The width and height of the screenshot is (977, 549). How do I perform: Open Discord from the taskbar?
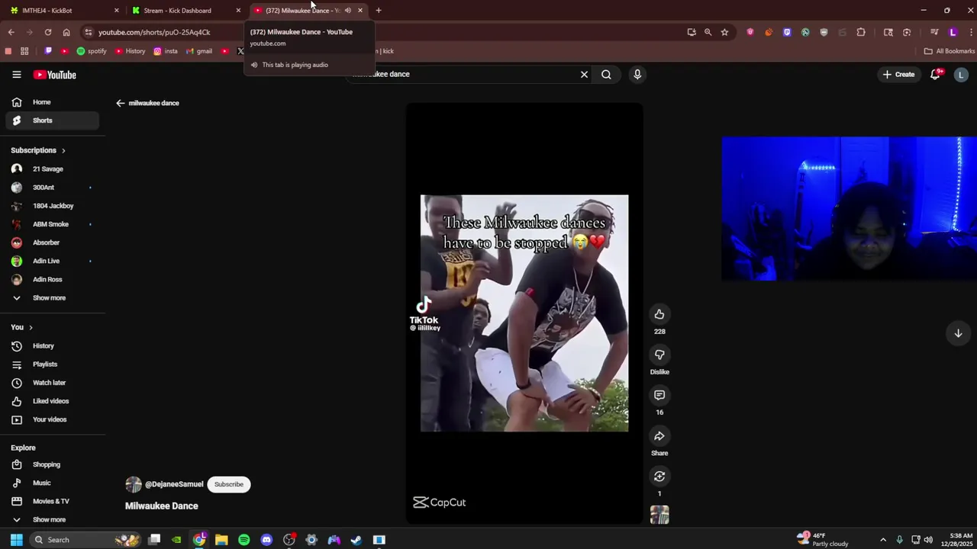tap(266, 540)
